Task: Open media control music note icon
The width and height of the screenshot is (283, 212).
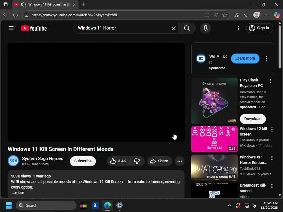Action: pyautogui.click(x=237, y=15)
